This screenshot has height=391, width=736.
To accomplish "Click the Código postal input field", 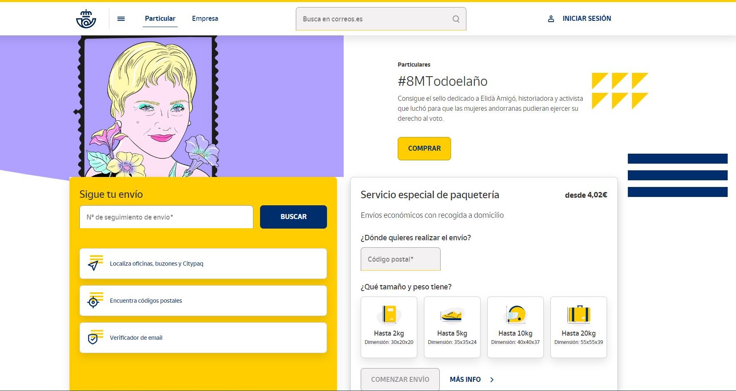I will (400, 259).
